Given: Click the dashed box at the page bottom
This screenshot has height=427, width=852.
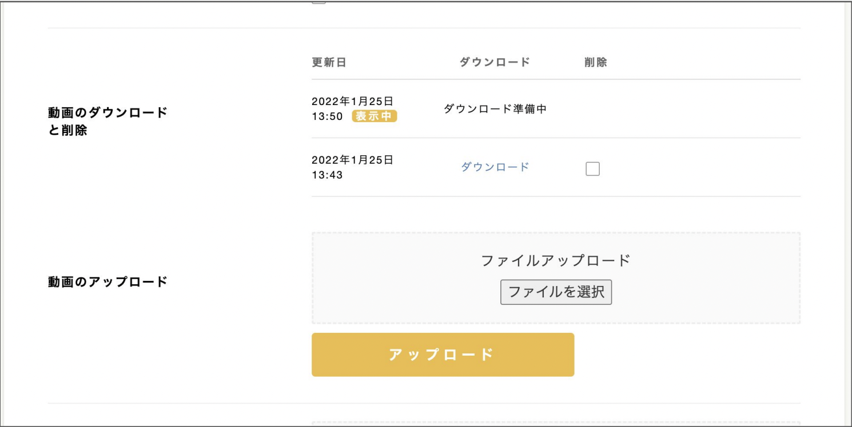Looking at the screenshot, I should pos(555,424).
